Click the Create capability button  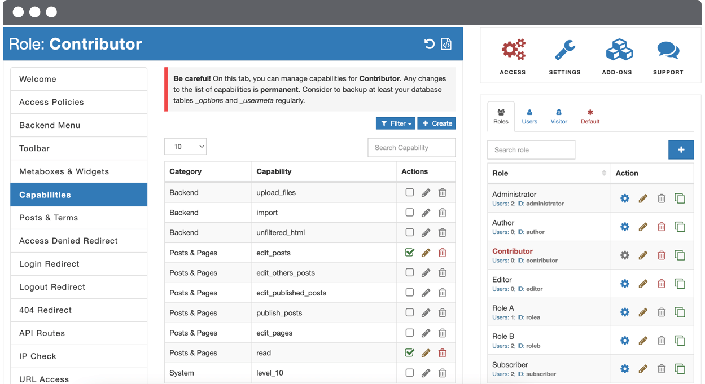coord(436,123)
